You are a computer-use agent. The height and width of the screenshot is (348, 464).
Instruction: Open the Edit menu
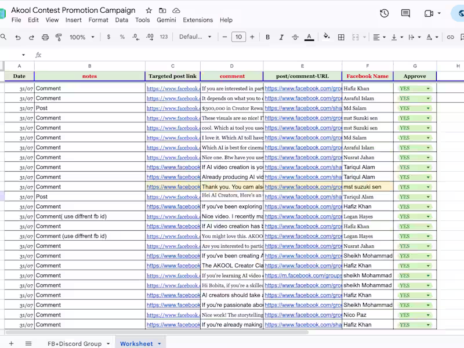pos(33,20)
